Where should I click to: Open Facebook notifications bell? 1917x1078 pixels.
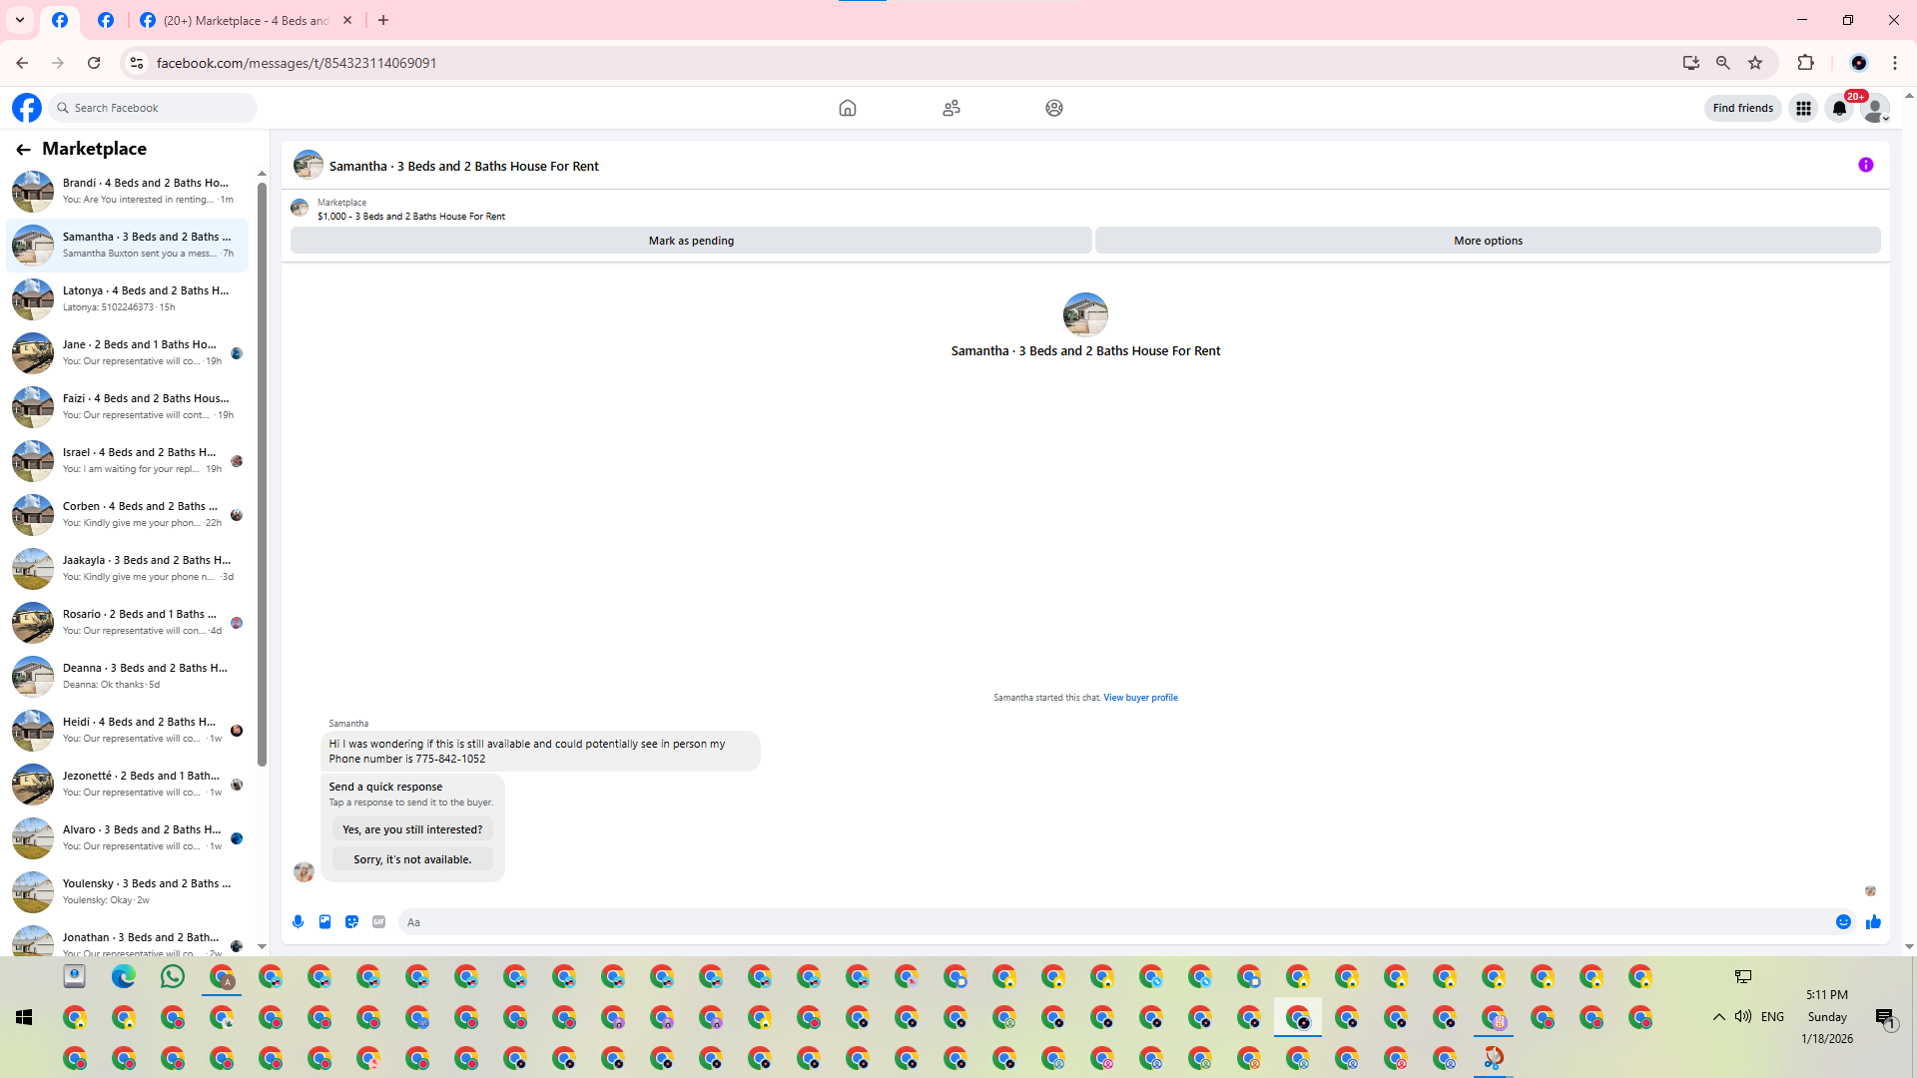pos(1839,108)
